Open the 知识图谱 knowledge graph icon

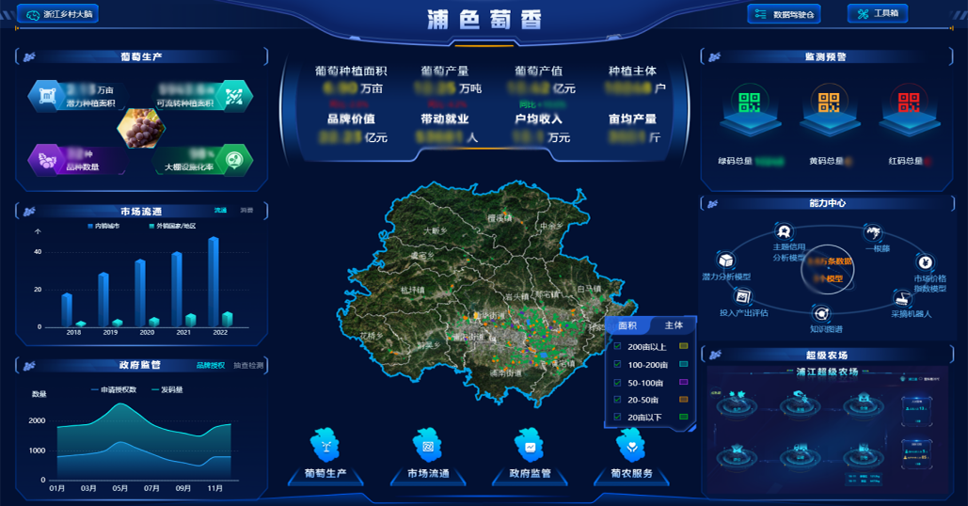pyautogui.click(x=822, y=315)
